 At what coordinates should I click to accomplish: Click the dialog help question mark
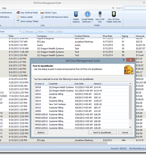[124, 60]
